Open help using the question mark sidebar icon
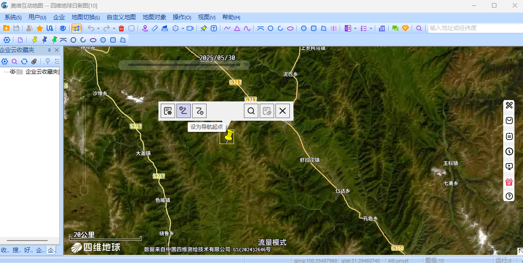 coord(509,196)
